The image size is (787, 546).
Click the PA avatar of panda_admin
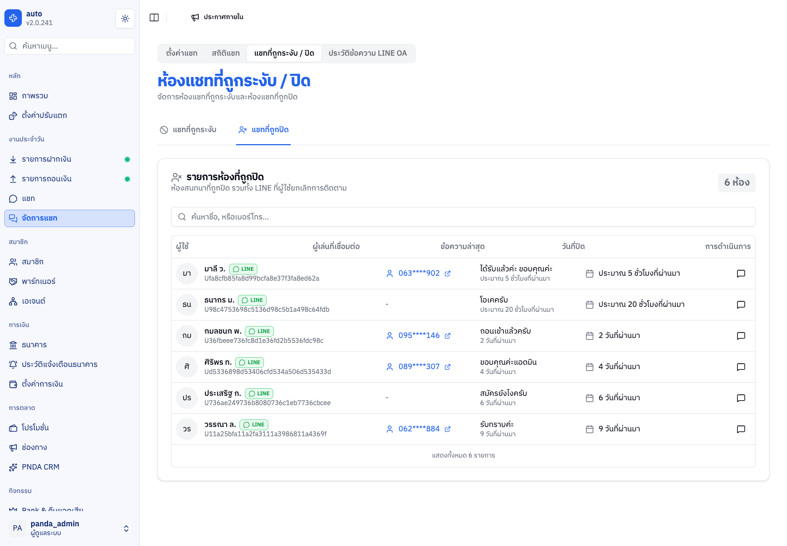pos(17,528)
